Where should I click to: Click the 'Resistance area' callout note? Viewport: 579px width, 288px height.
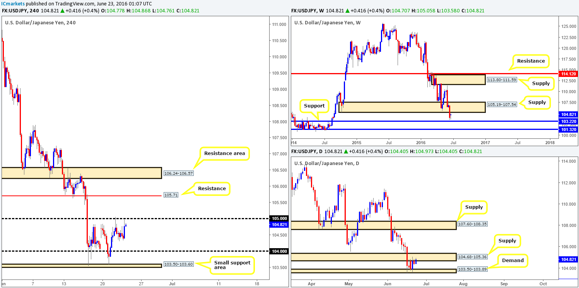224,153
